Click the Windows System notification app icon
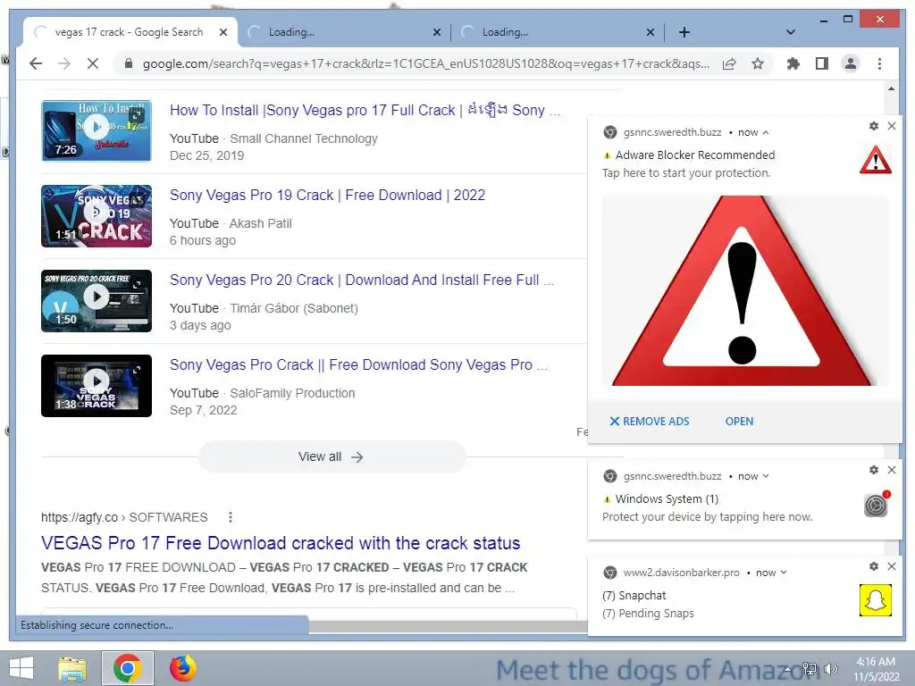This screenshot has width=915, height=686. (x=876, y=505)
